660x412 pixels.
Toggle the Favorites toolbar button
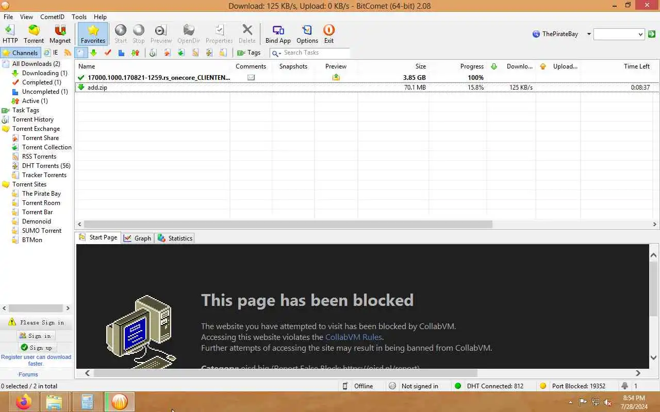[x=93, y=34]
